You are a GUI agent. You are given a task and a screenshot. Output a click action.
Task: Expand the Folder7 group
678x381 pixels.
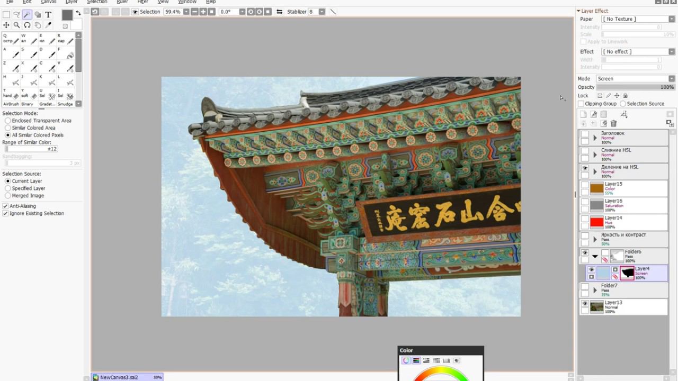[x=595, y=291]
